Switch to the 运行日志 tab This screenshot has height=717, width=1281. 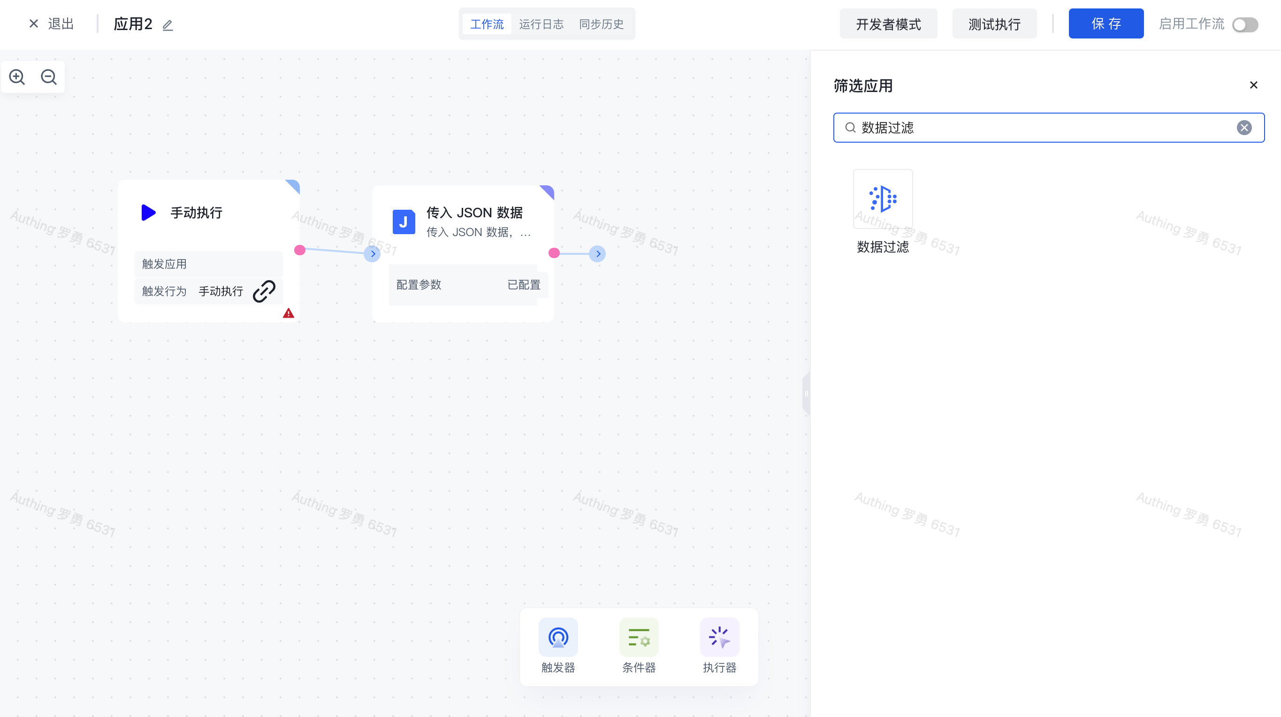pyautogui.click(x=541, y=24)
